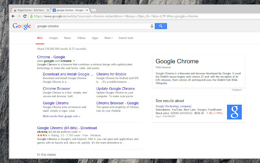Open Google (Technology company) link

(x=173, y=106)
